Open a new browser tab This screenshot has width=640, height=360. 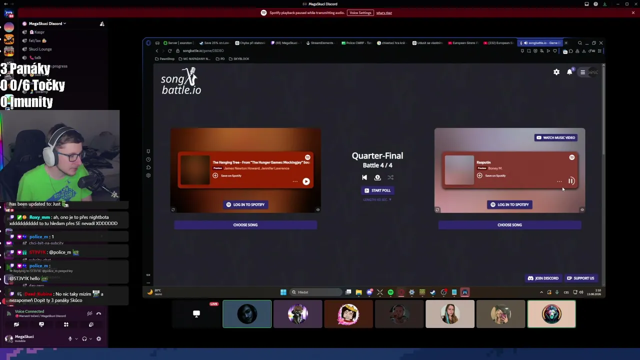[566, 43]
